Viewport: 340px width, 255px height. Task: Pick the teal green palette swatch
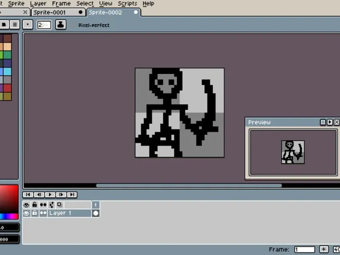[x=7, y=55]
